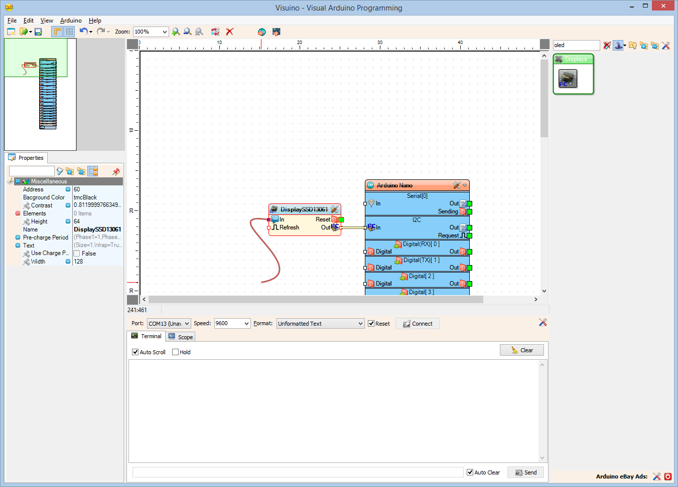Click the red X delete icon

click(230, 32)
